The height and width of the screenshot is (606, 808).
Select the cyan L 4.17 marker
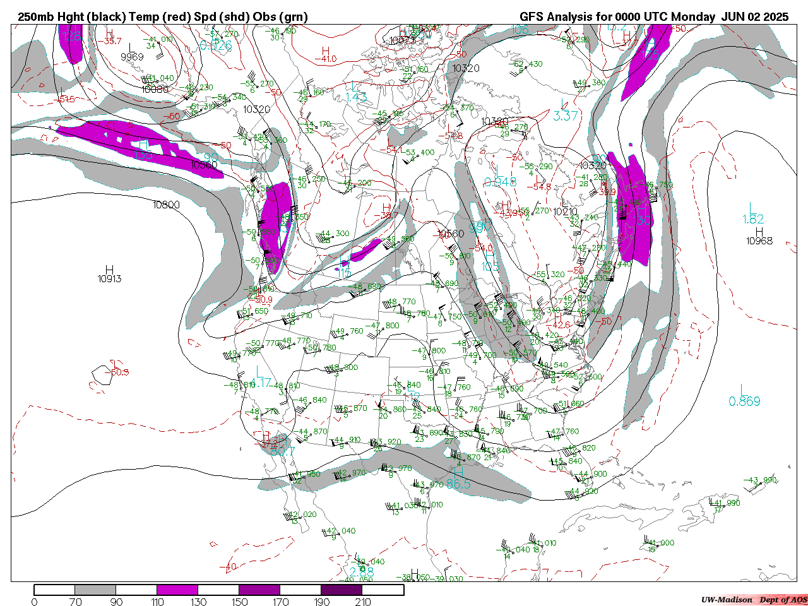[259, 377]
